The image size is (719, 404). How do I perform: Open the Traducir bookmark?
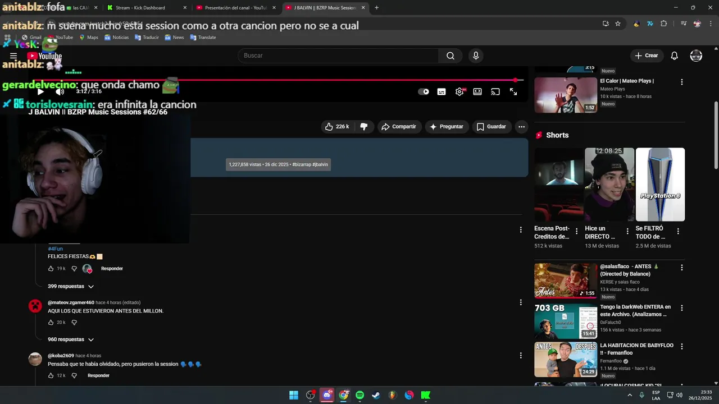[x=147, y=38]
